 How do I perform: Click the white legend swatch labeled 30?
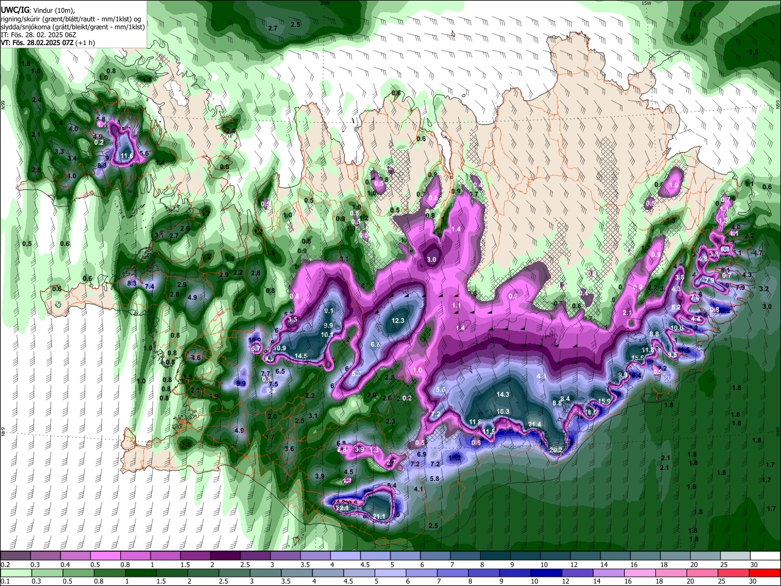tap(766, 555)
